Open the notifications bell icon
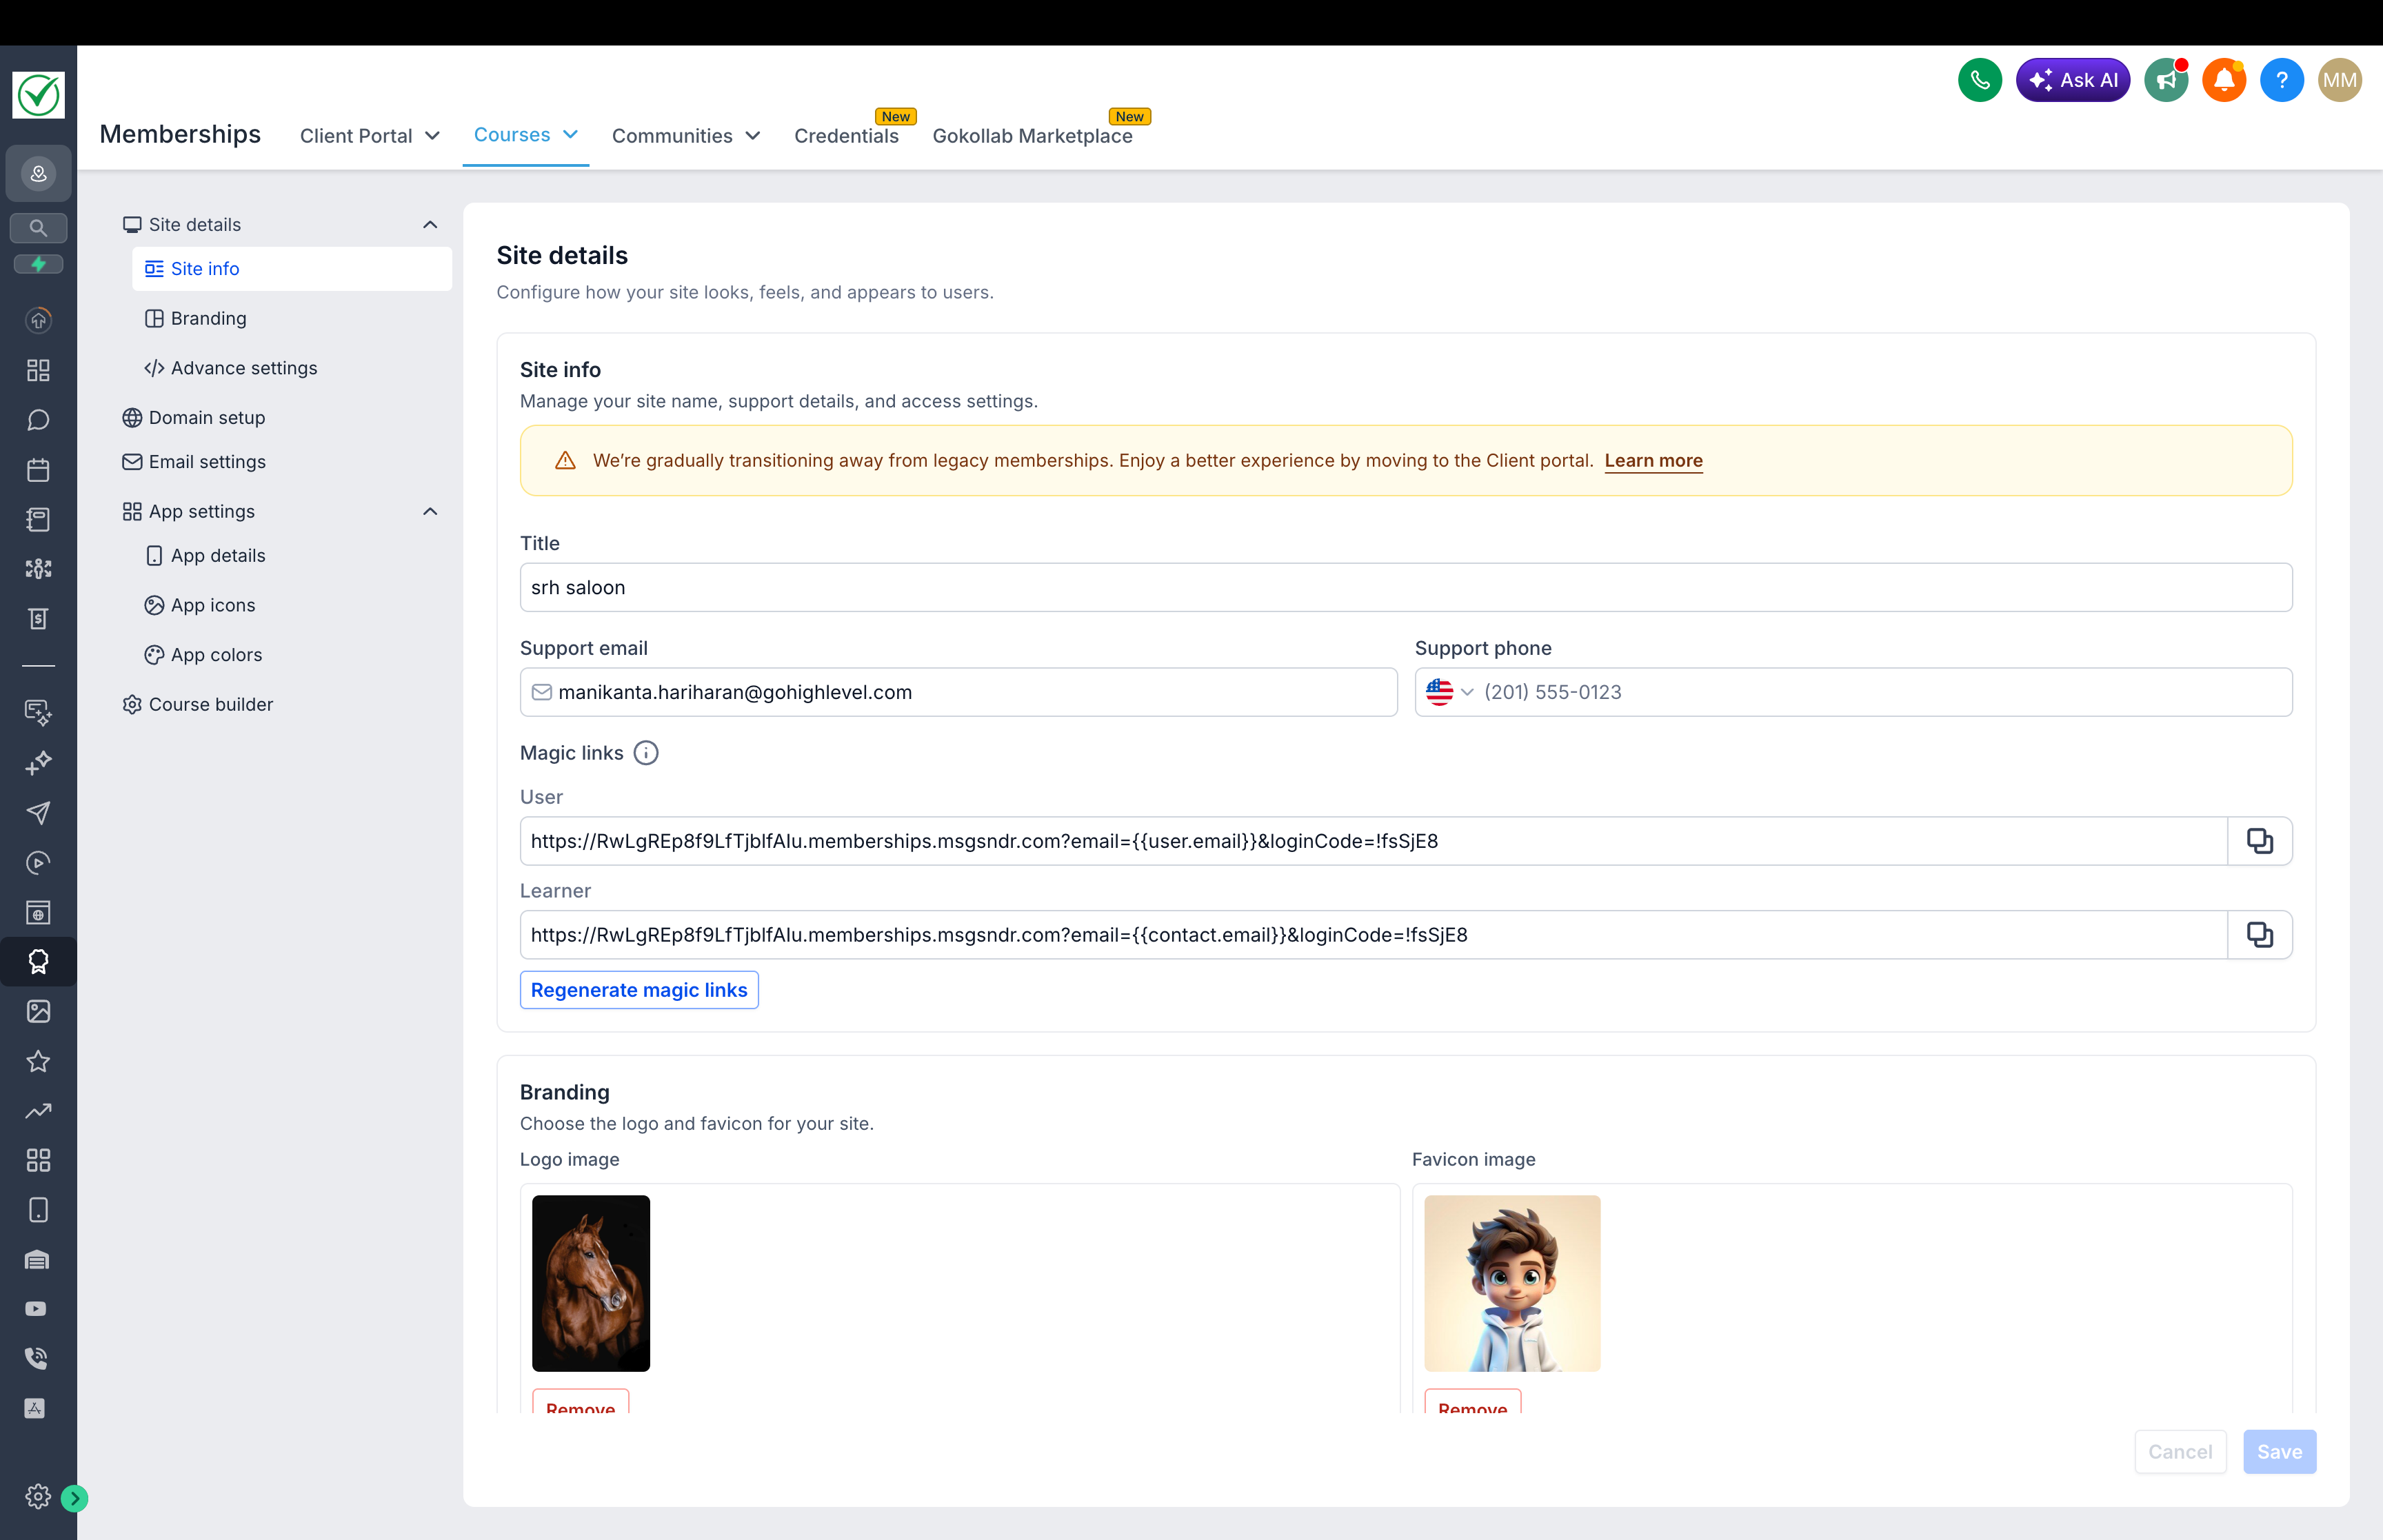The width and height of the screenshot is (2383, 1540). tap(2223, 80)
